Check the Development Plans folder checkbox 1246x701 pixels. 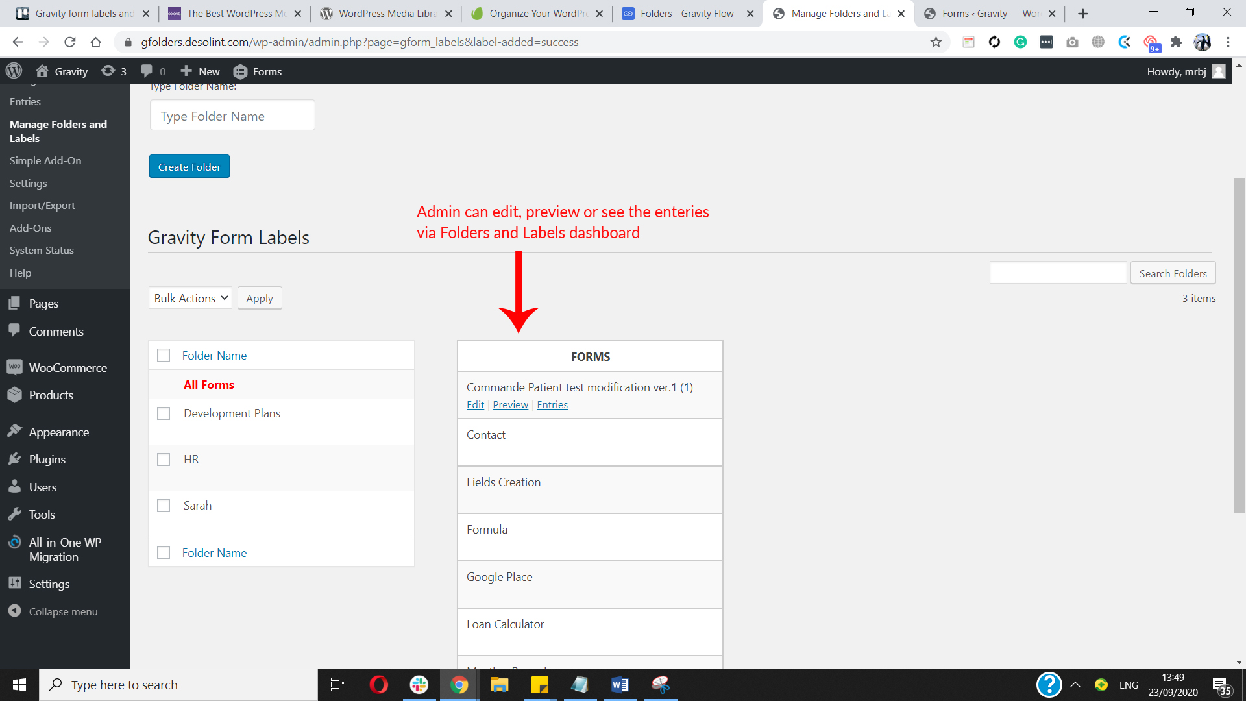tap(164, 413)
